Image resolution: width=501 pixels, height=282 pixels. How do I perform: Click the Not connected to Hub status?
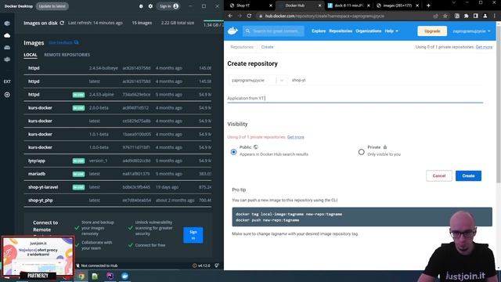click(97, 266)
